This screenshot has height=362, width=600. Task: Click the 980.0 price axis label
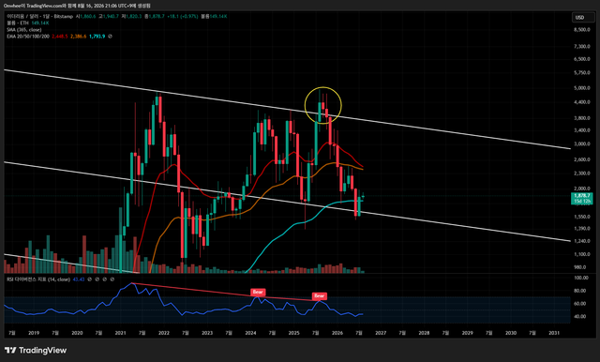tap(580, 267)
